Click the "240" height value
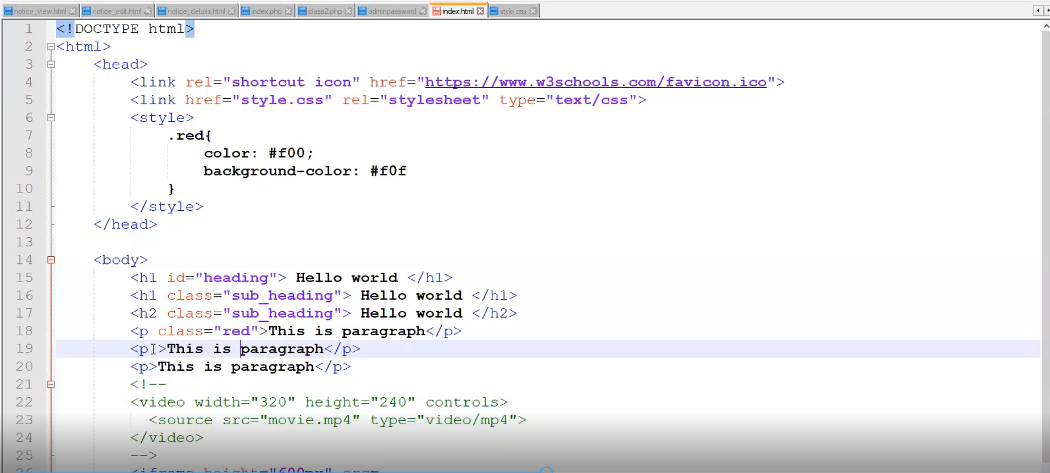 click(x=393, y=402)
